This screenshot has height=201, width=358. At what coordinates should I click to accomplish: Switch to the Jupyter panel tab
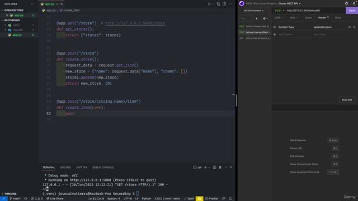tap(82, 167)
